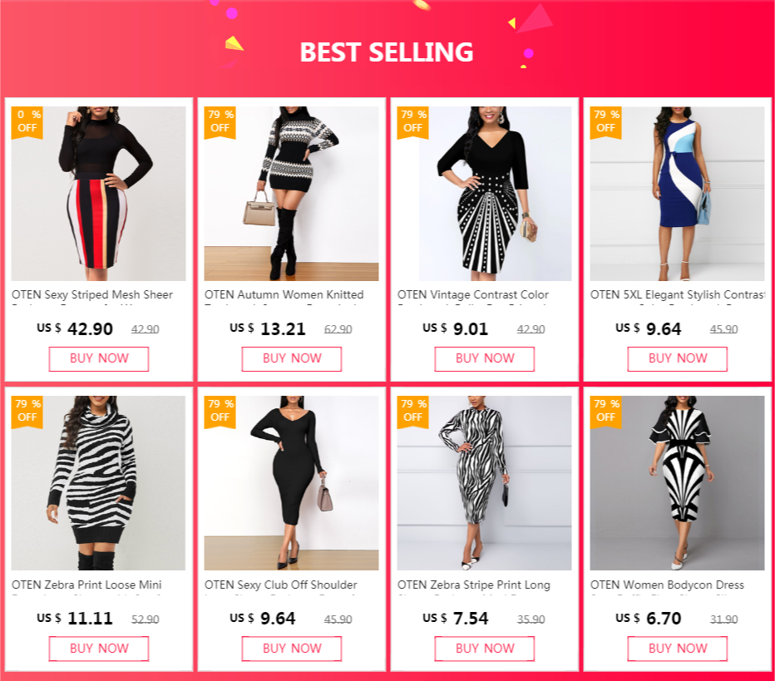Image resolution: width=775 pixels, height=681 pixels.
Task: Open the blue contrast sleeveless dress photo
Action: click(x=677, y=193)
